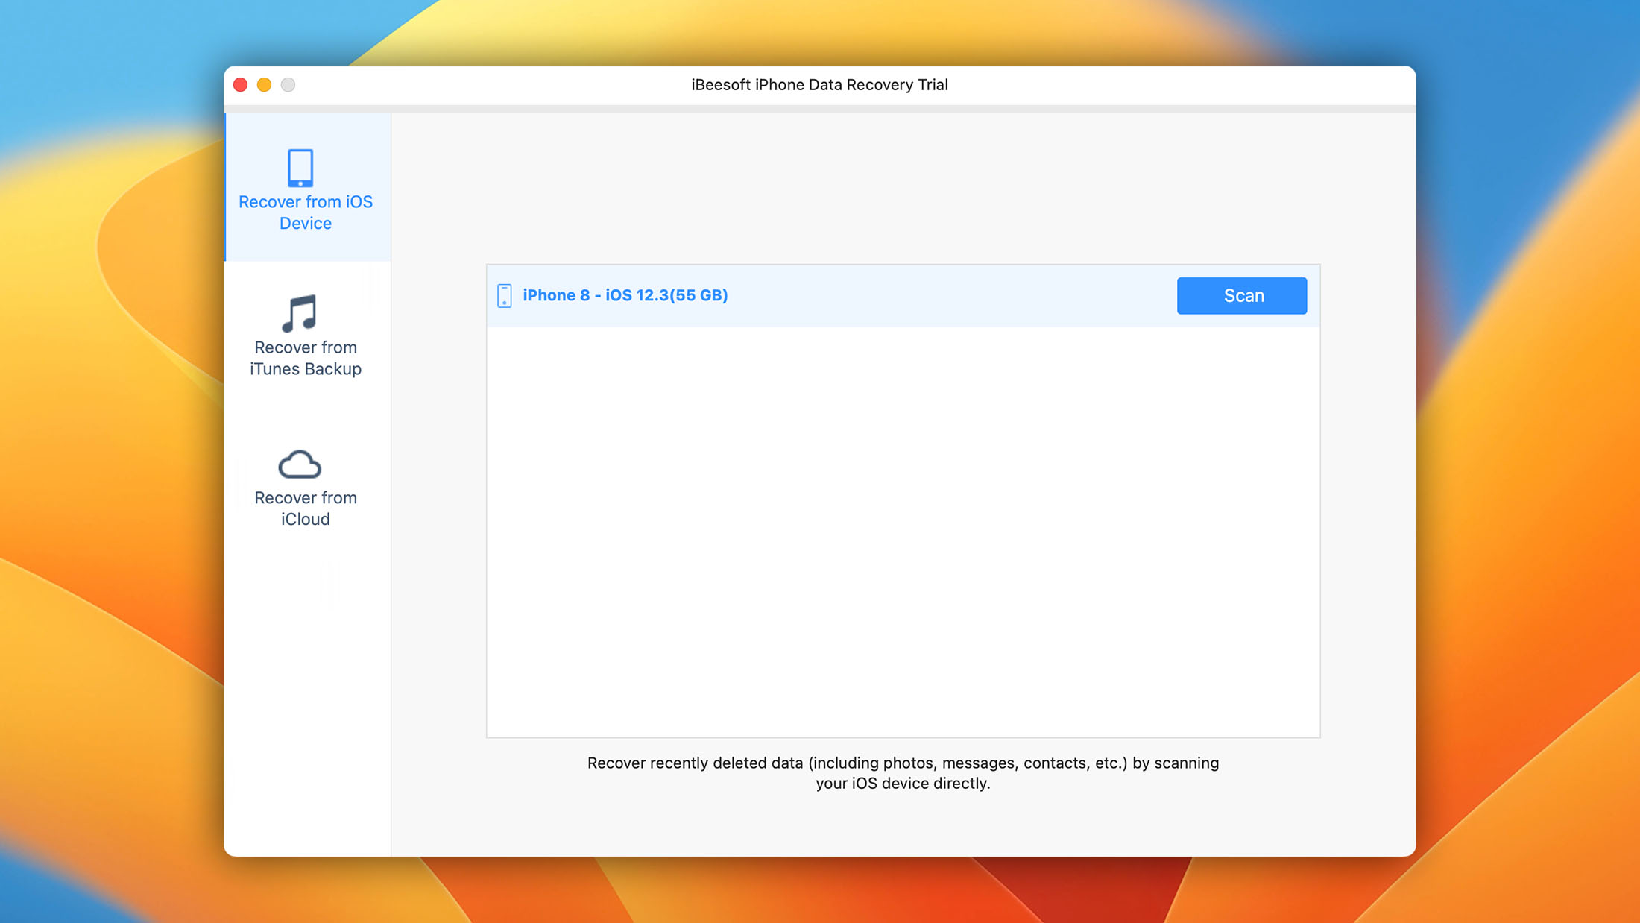Close the iBeesoft window with red button
Image resolution: width=1640 pixels, height=923 pixels.
240,85
